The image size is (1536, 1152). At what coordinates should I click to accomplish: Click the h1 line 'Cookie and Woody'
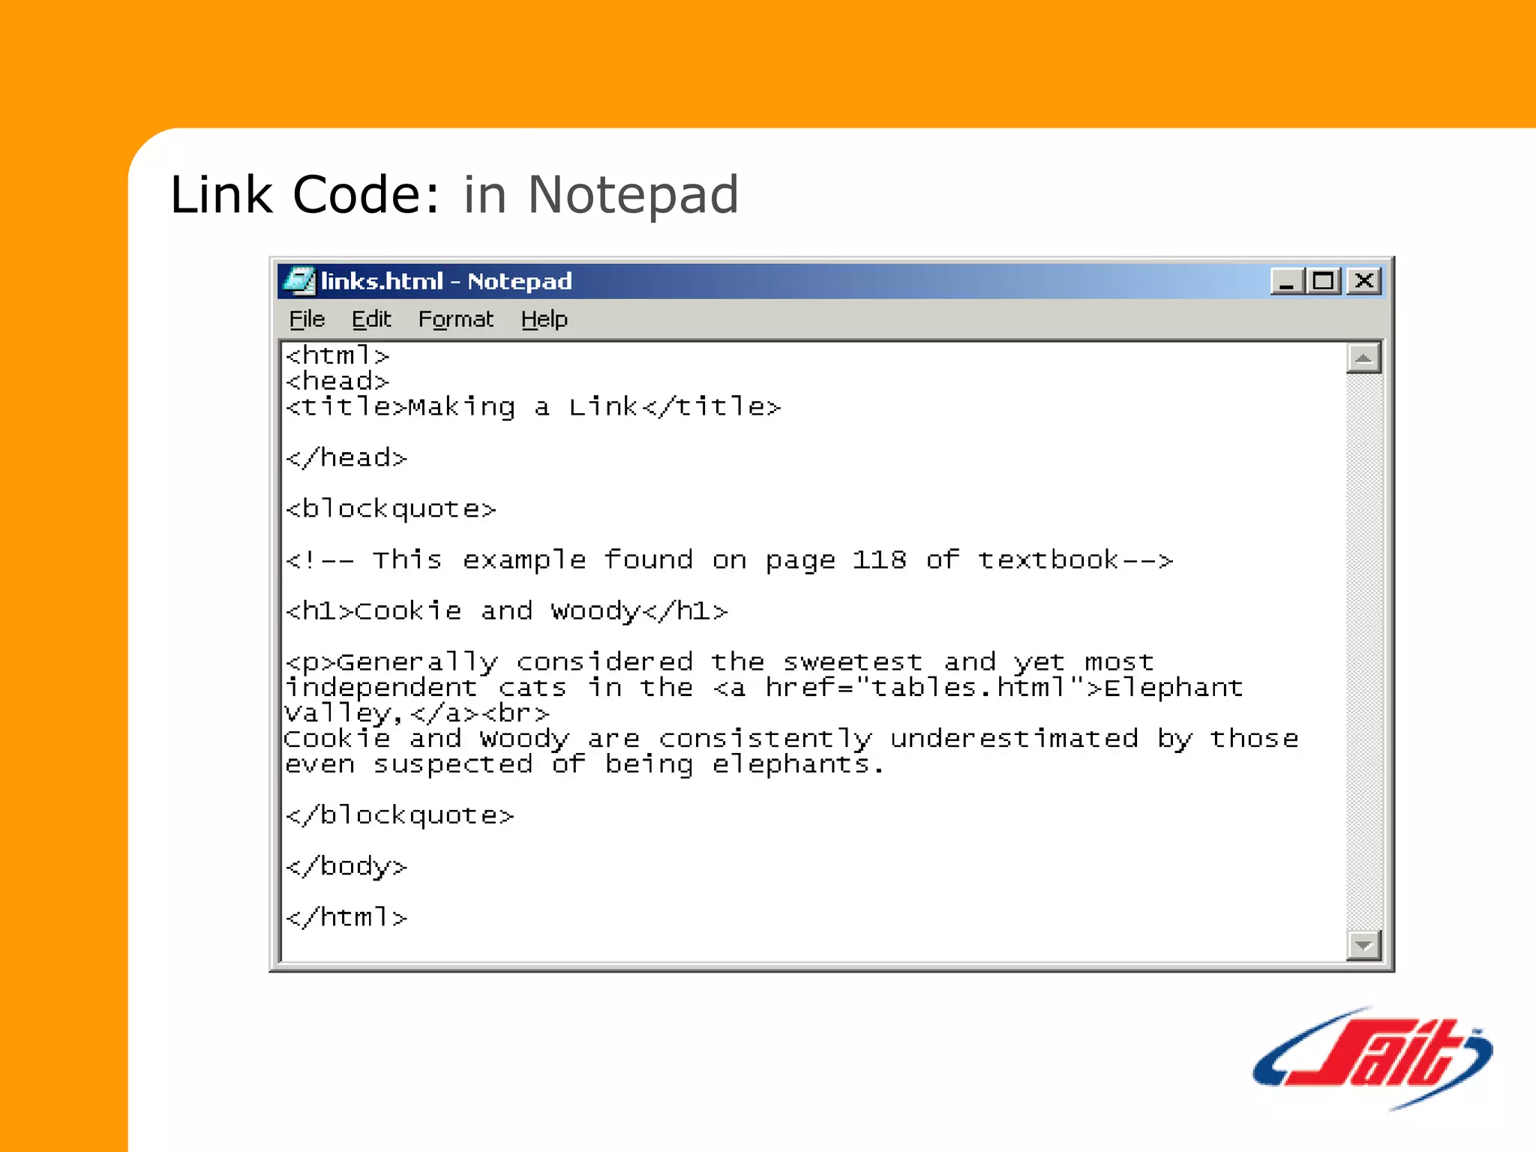[506, 610]
